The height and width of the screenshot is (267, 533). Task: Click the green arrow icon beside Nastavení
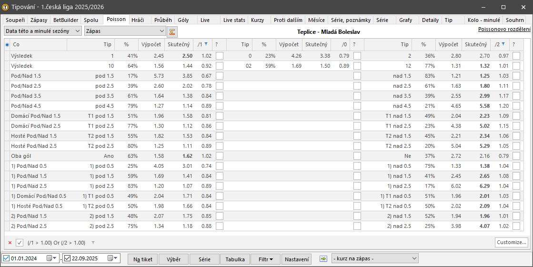(323, 258)
